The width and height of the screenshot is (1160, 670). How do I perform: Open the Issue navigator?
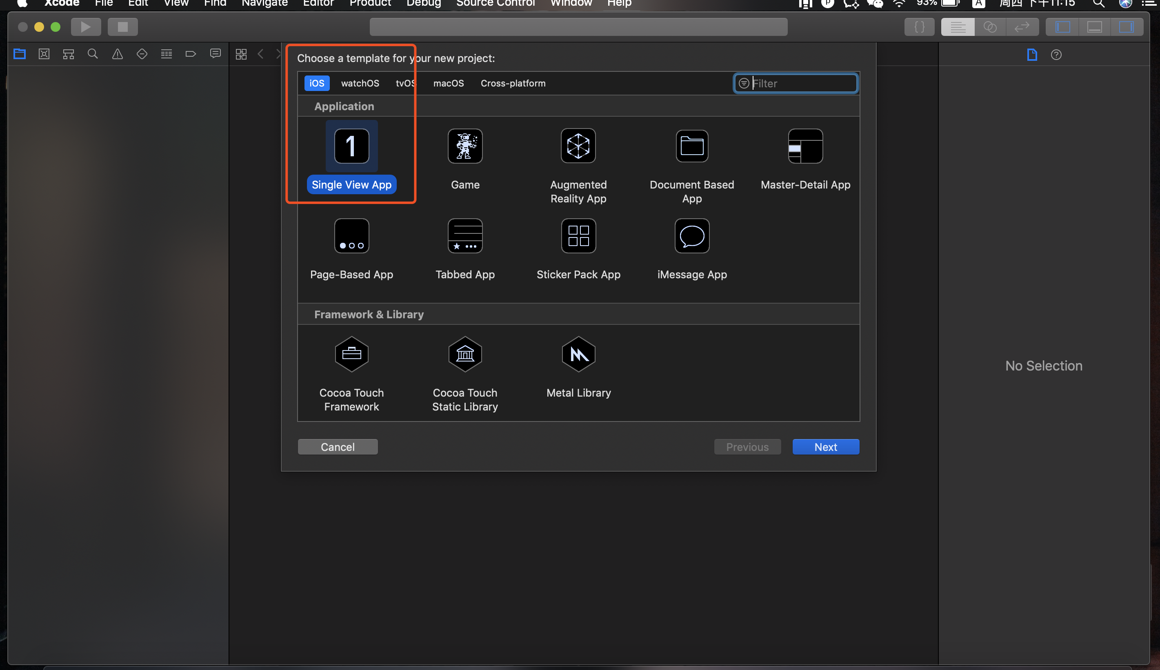coord(118,54)
